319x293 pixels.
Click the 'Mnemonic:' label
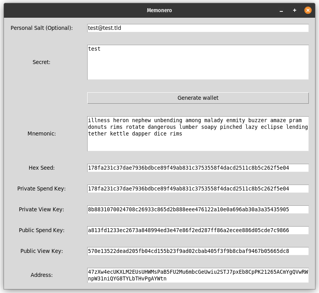point(42,134)
